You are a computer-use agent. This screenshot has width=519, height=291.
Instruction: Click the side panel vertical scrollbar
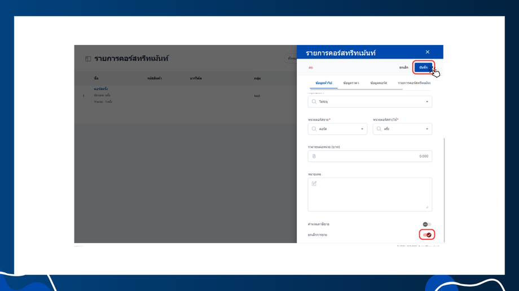click(444, 190)
